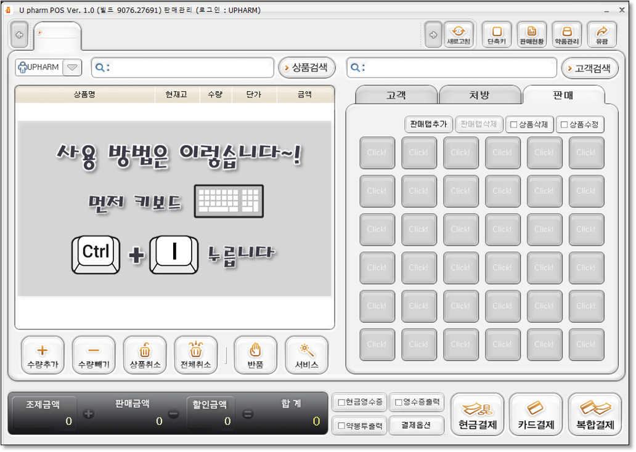
Task: Switch to the 고객 tab
Action: coord(396,95)
